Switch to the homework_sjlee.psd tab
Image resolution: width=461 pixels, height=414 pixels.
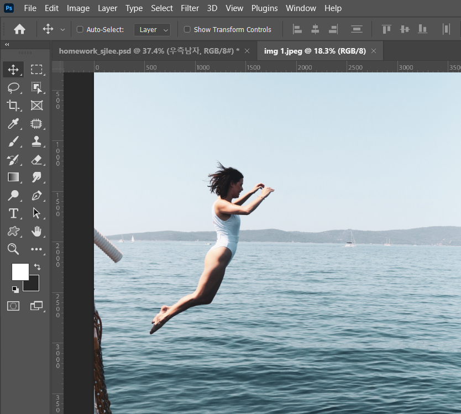pyautogui.click(x=148, y=51)
